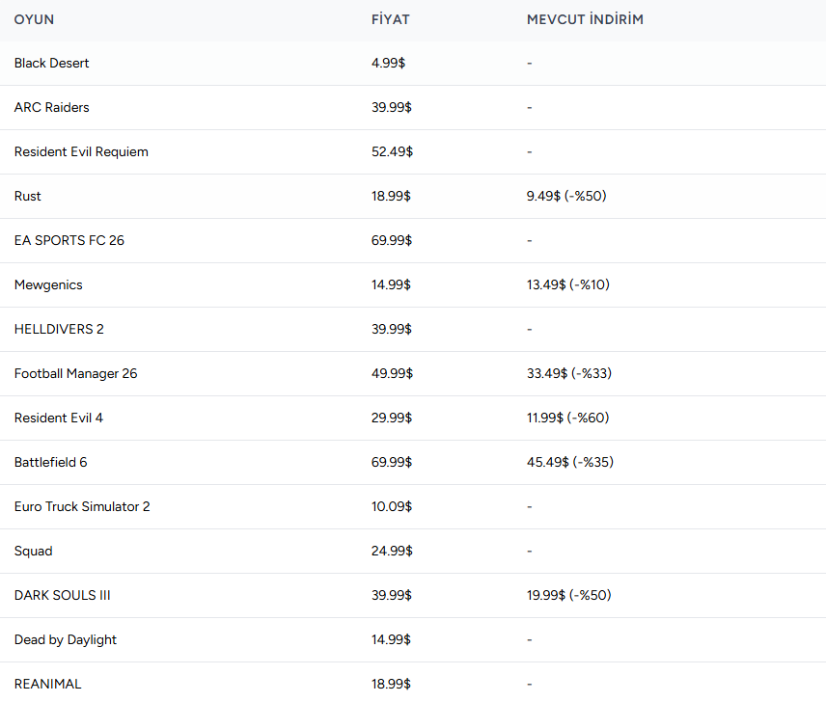Select the 29.99$ price
The height and width of the screenshot is (702, 826).
pos(392,418)
